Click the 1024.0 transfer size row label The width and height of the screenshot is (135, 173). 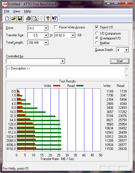[x=11, y=137]
